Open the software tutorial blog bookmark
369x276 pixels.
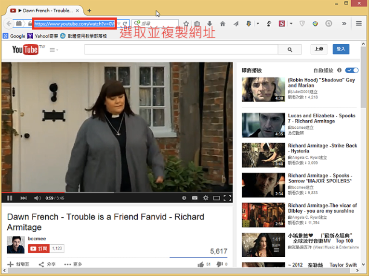pyautogui.click(x=83, y=36)
